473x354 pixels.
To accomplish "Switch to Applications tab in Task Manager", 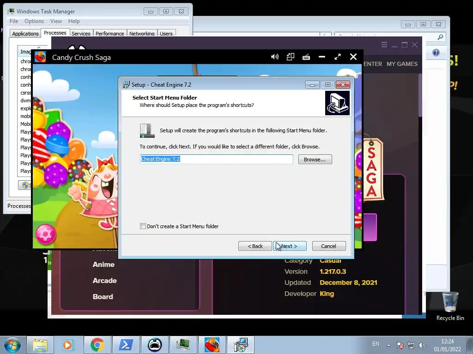I will coord(25,33).
